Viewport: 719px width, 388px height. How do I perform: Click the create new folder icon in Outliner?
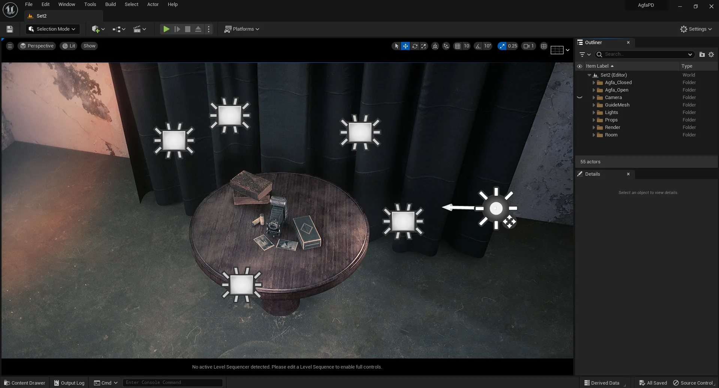702,54
